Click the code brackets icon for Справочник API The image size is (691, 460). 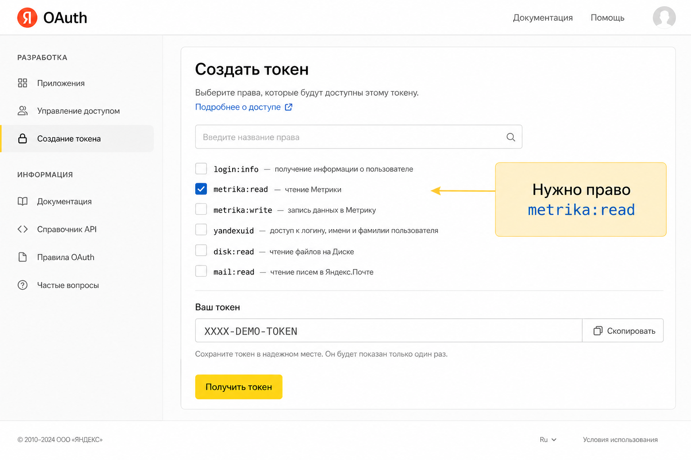click(22, 229)
